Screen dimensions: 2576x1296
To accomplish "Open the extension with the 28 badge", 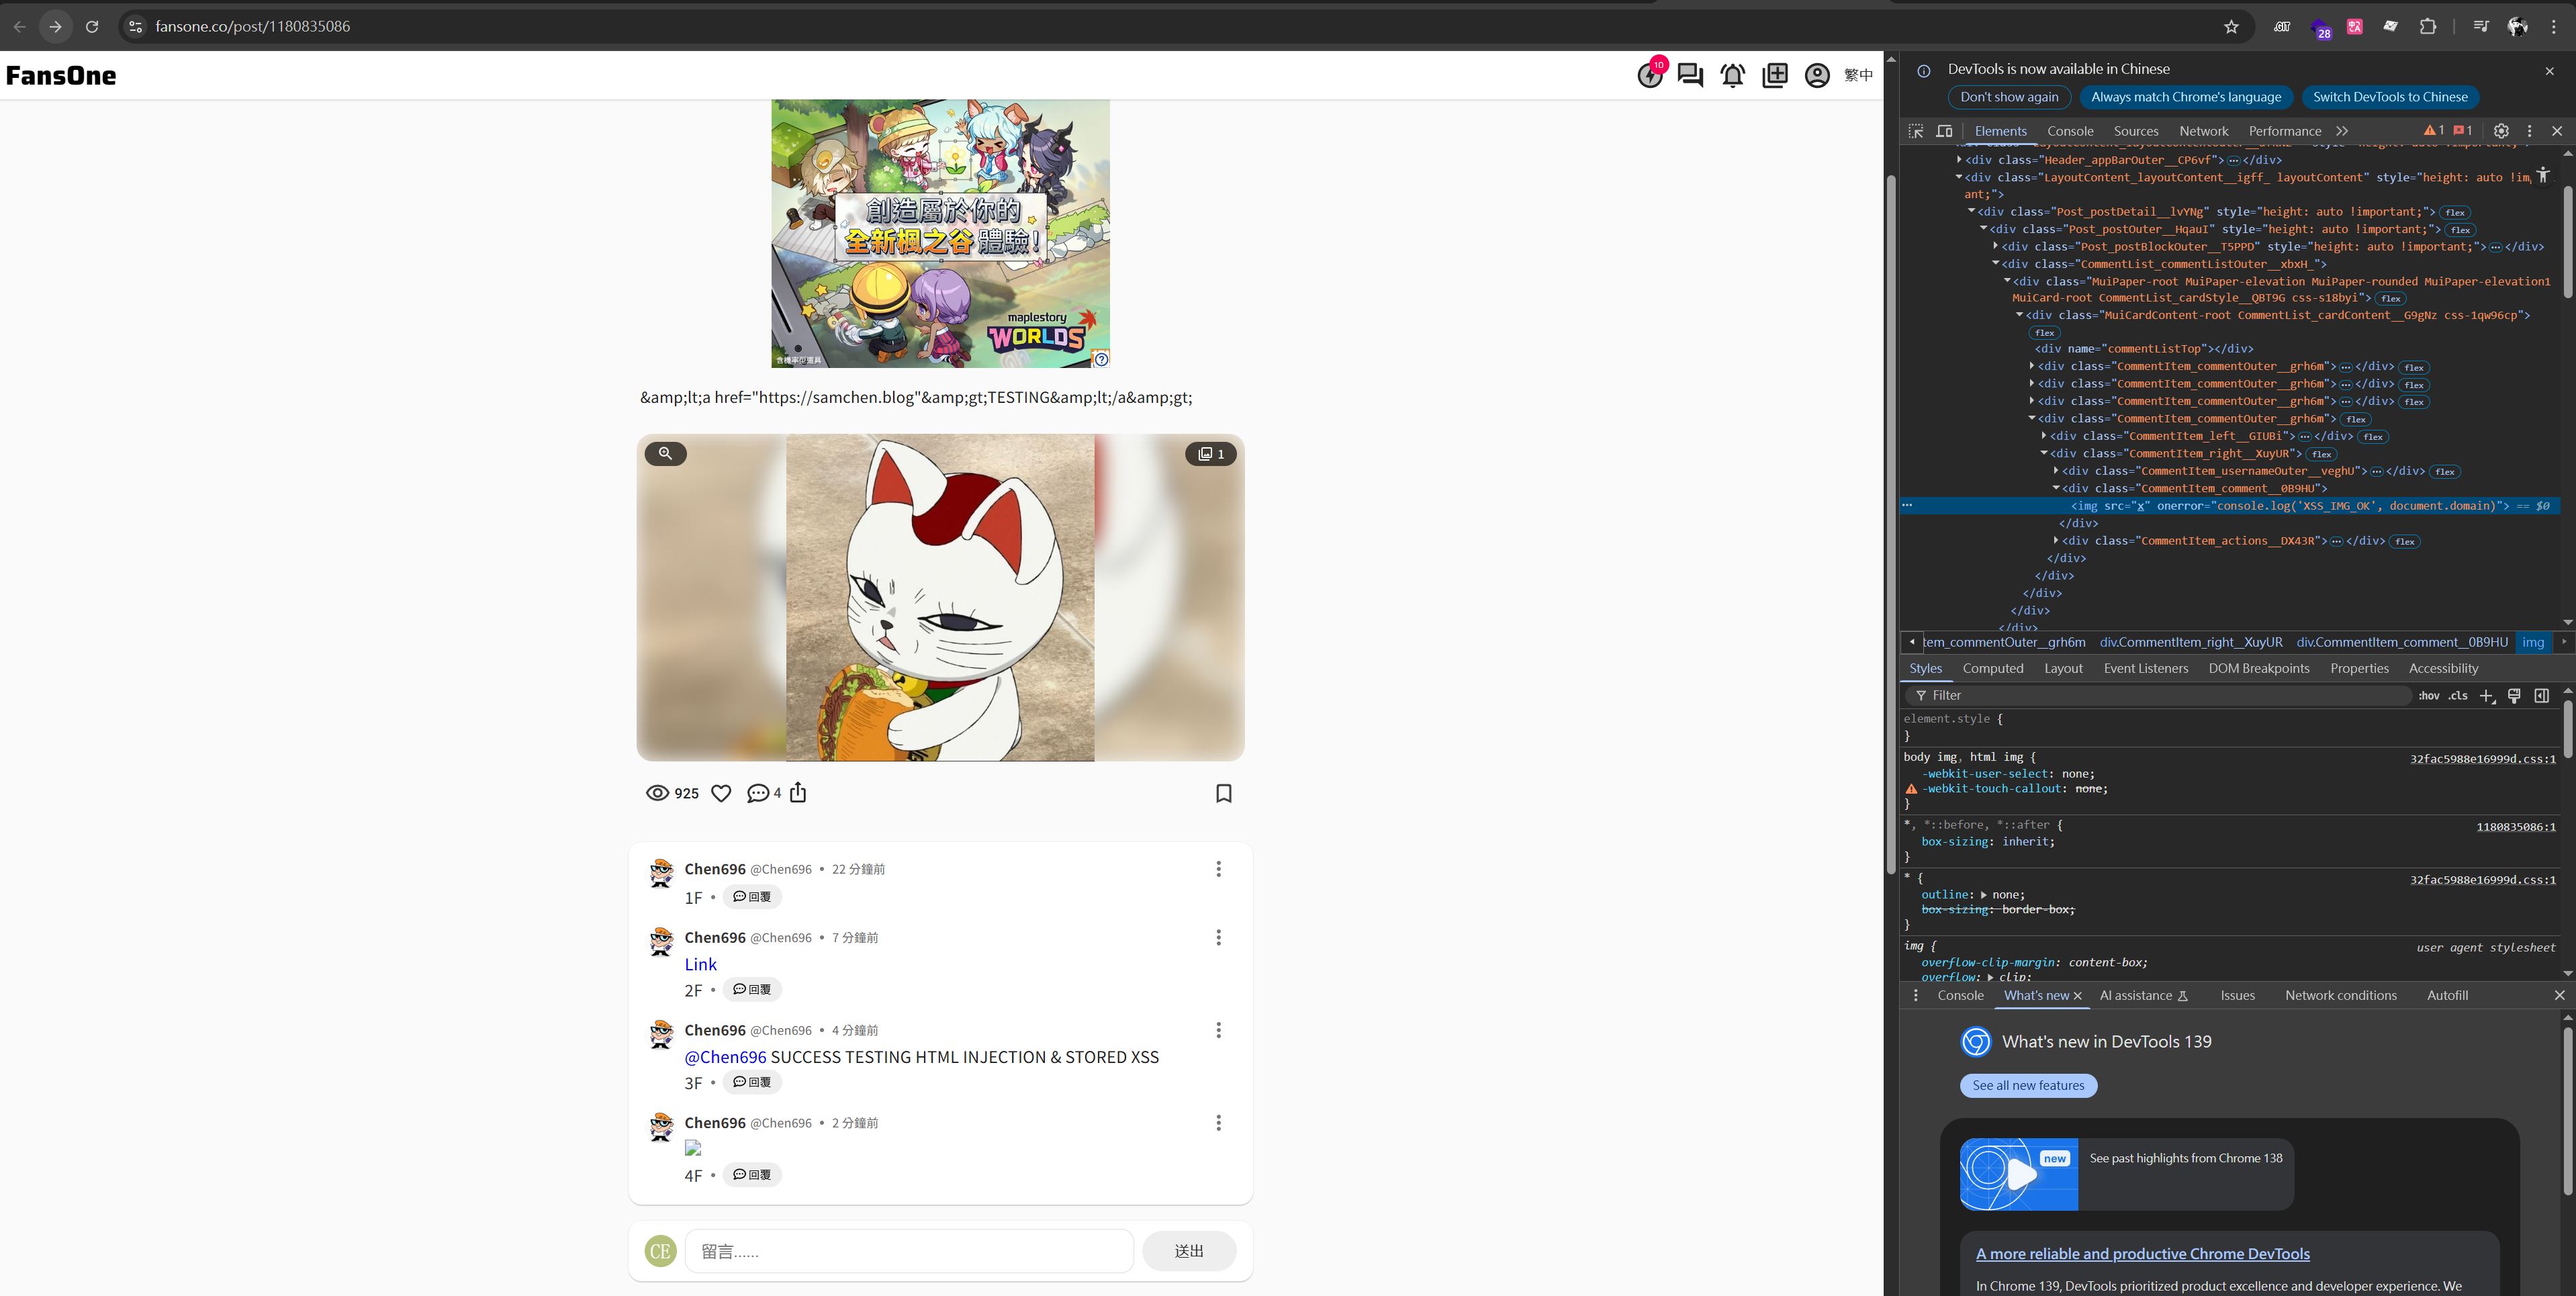I will (x=2320, y=28).
